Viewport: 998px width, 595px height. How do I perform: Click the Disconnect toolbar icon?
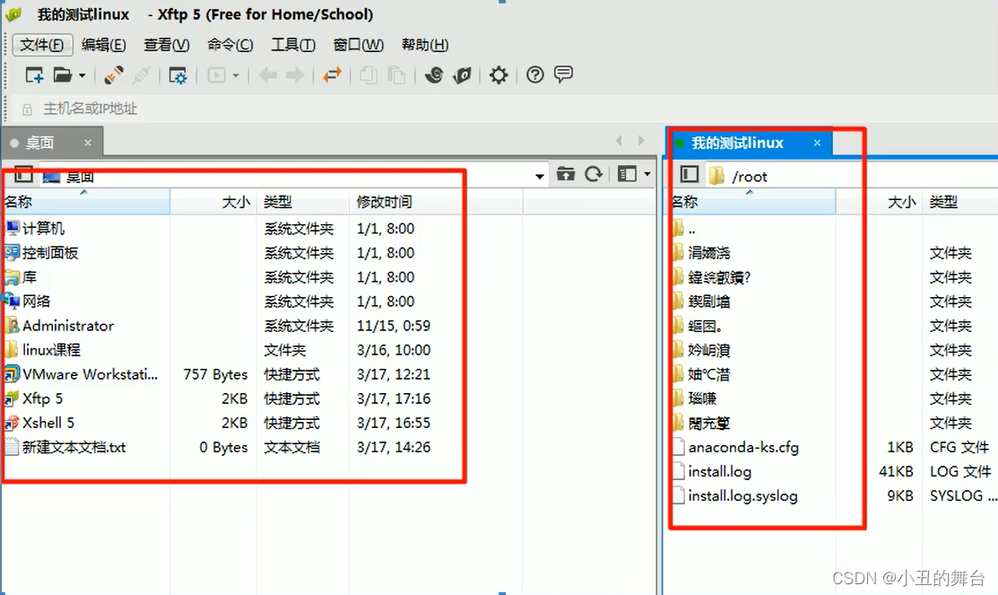click(x=142, y=75)
